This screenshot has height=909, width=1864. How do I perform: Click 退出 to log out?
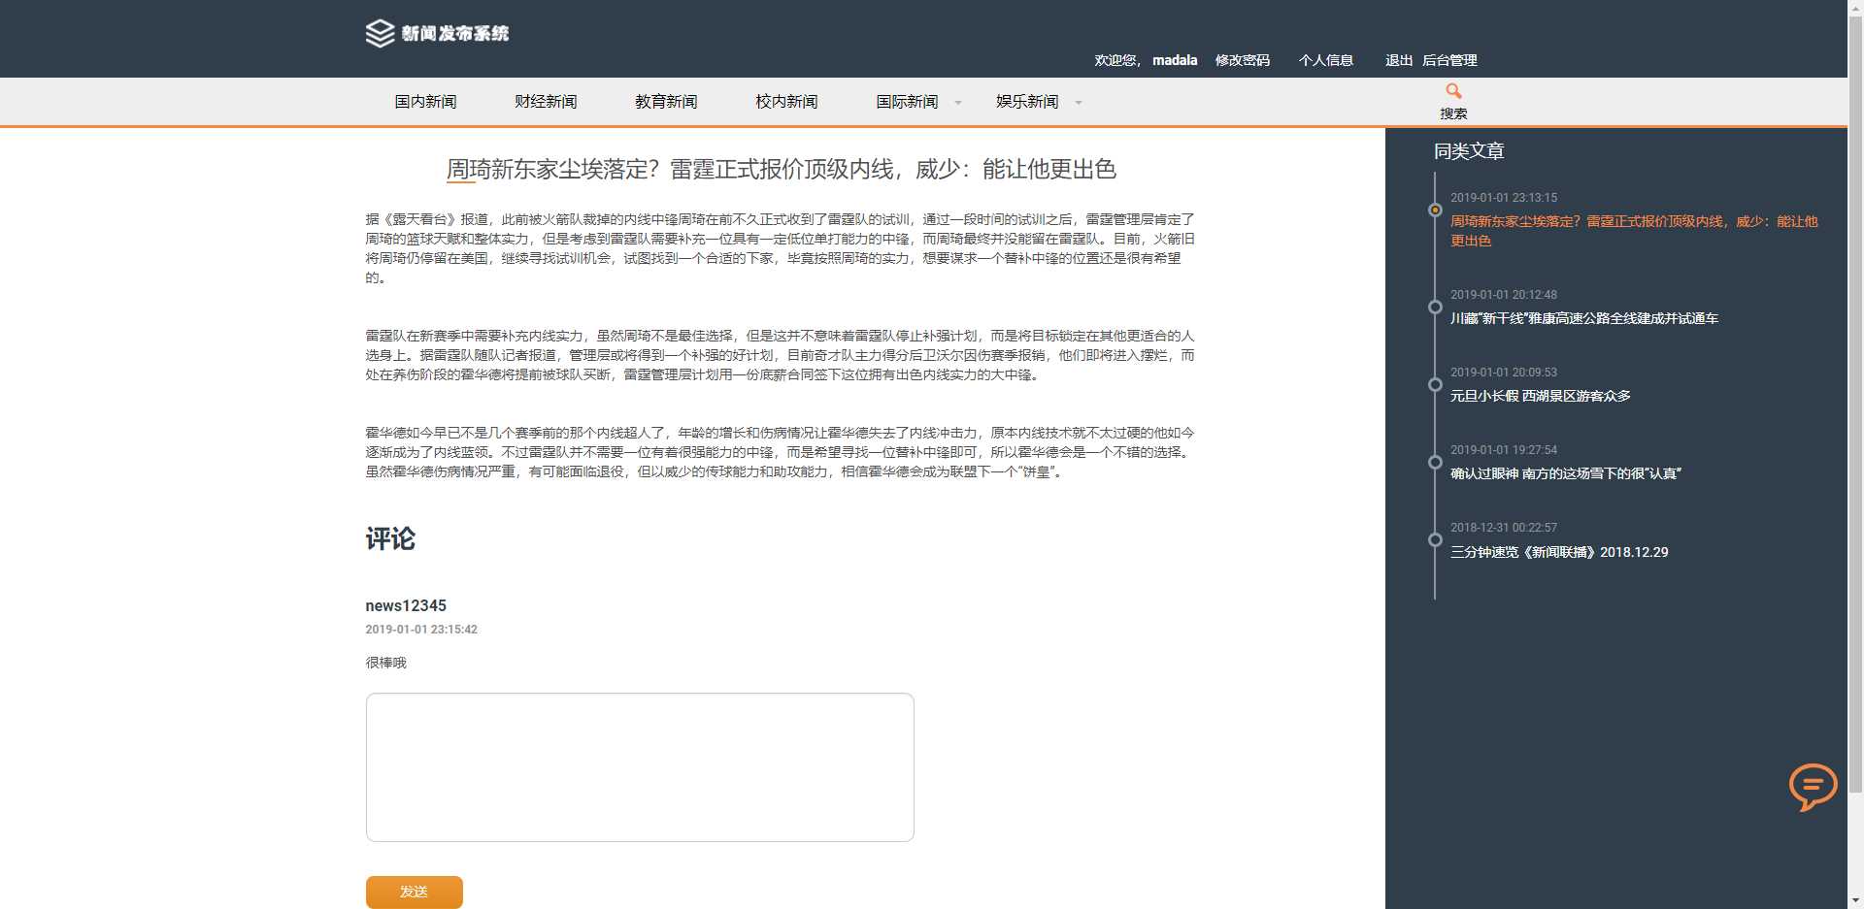(x=1397, y=60)
